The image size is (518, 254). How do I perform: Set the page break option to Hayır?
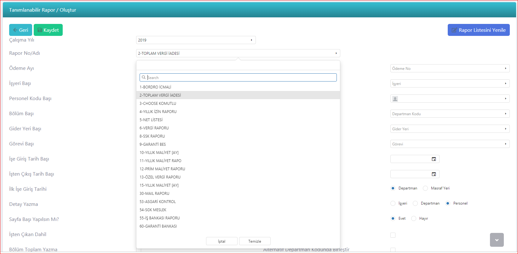pyautogui.click(x=414, y=218)
